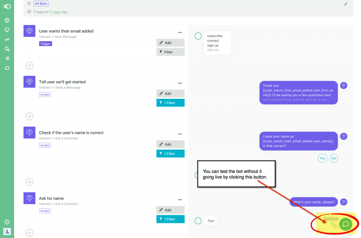Click the plus icon between the first two interactions
Image resolution: width=361 pixels, height=238 pixels.
click(29, 66)
